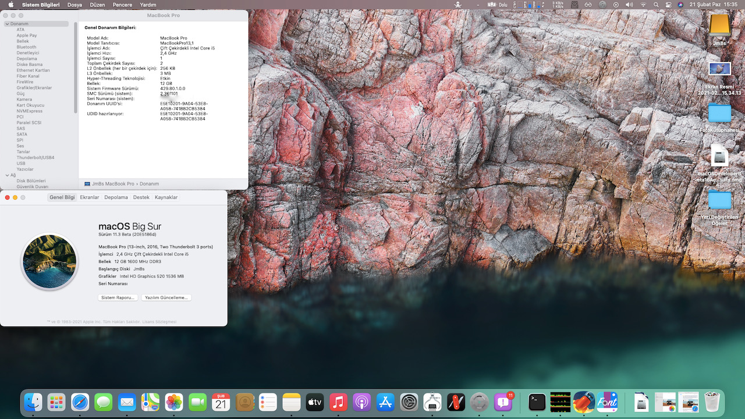This screenshot has height=419, width=745.
Task: Click the Apple TV dock icon
Action: [x=315, y=402]
